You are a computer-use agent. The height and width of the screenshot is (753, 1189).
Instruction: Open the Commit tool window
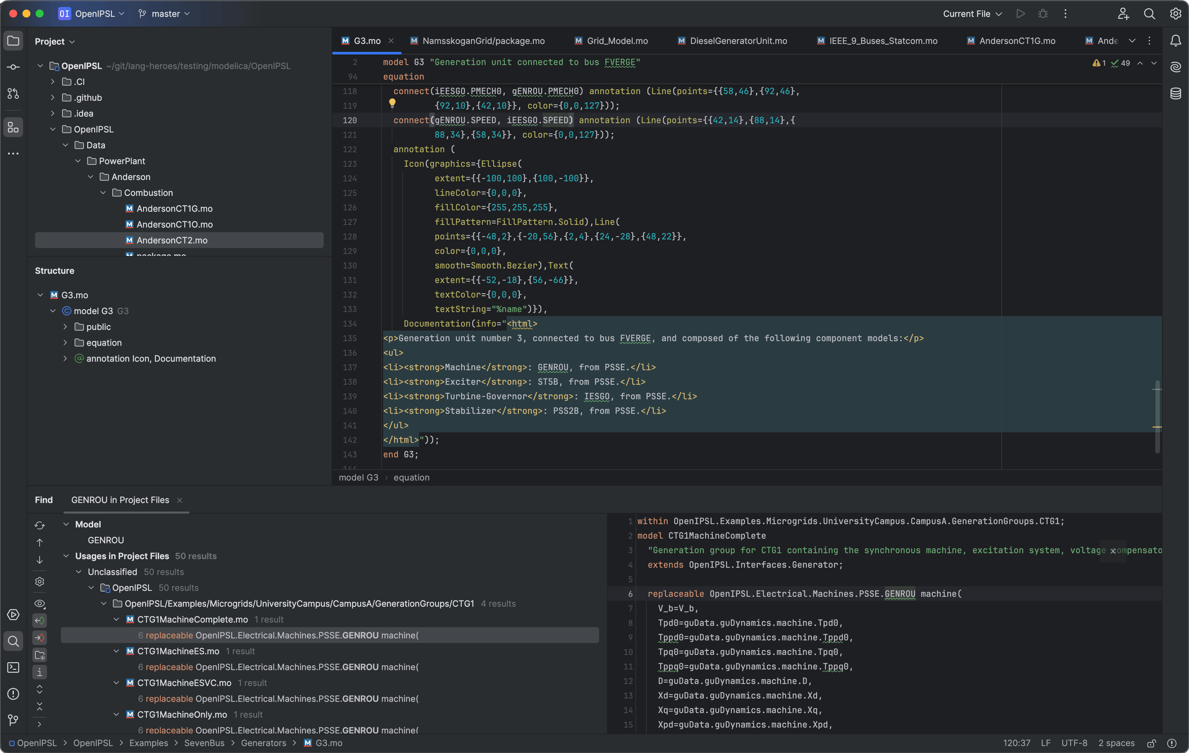(13, 67)
